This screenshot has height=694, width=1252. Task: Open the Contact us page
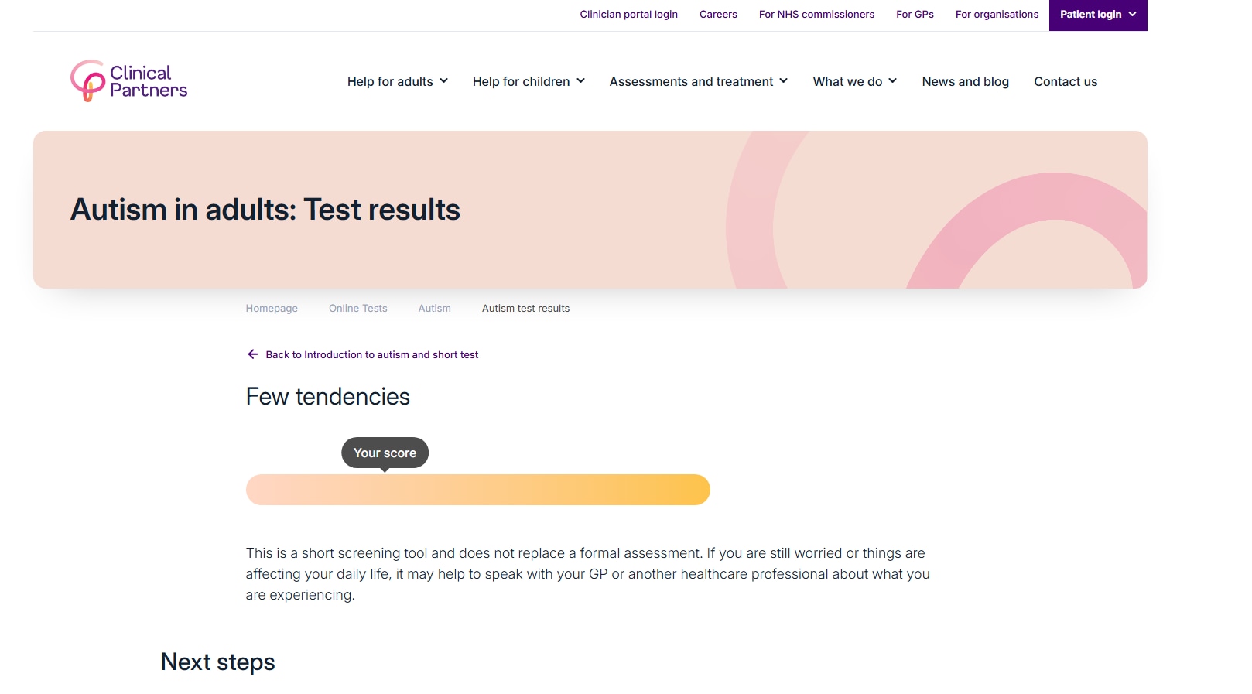(1065, 81)
